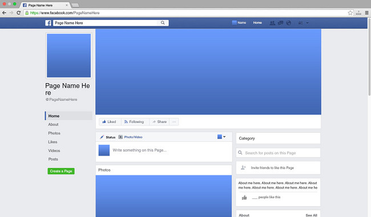
Task: Open the friend requests icon
Action: tap(272, 23)
